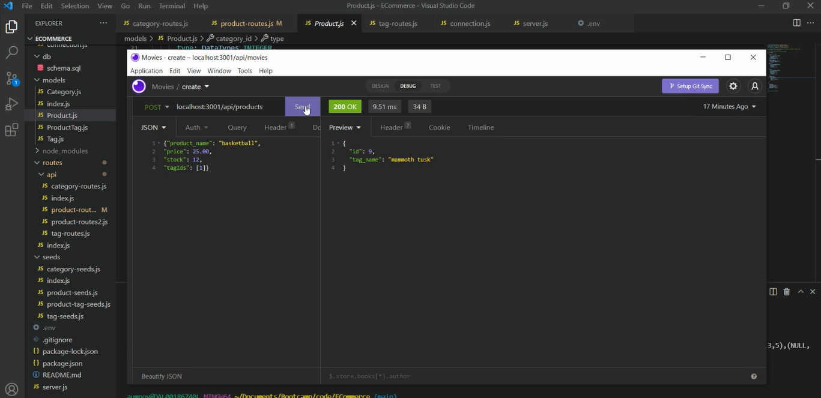Open the Accounts icon in activity bar
The width and height of the screenshot is (821, 398).
tap(11, 389)
